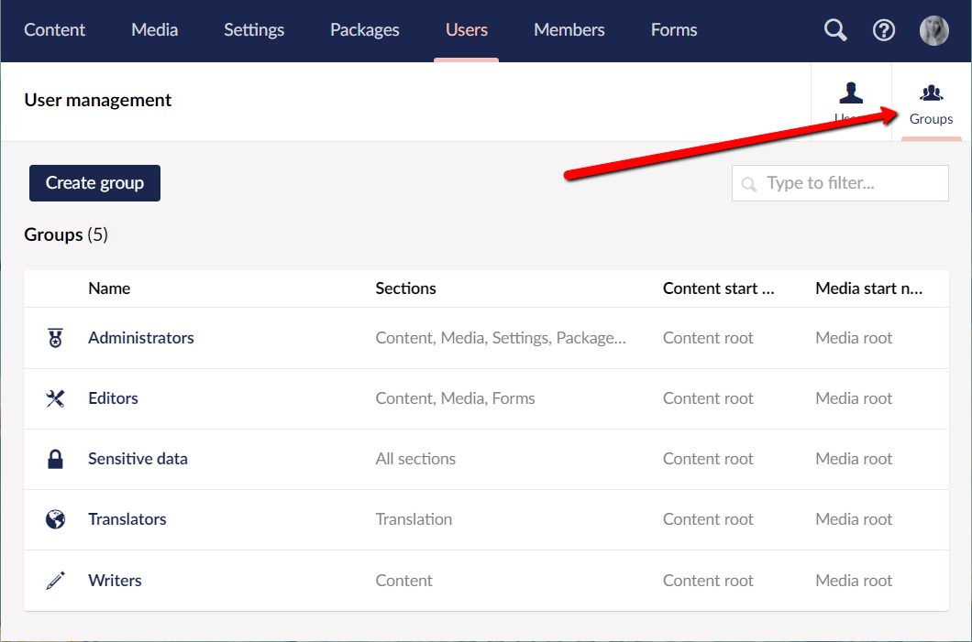Open the Packages section

365,29
